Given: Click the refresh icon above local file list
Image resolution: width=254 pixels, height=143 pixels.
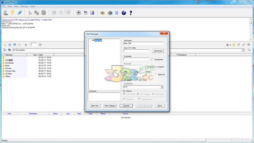Looking at the screenshot, I should [x=40, y=45].
